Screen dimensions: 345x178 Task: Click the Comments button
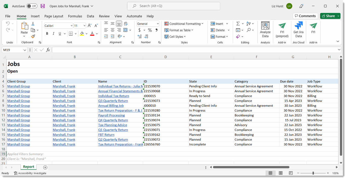pyautogui.click(x=305, y=16)
